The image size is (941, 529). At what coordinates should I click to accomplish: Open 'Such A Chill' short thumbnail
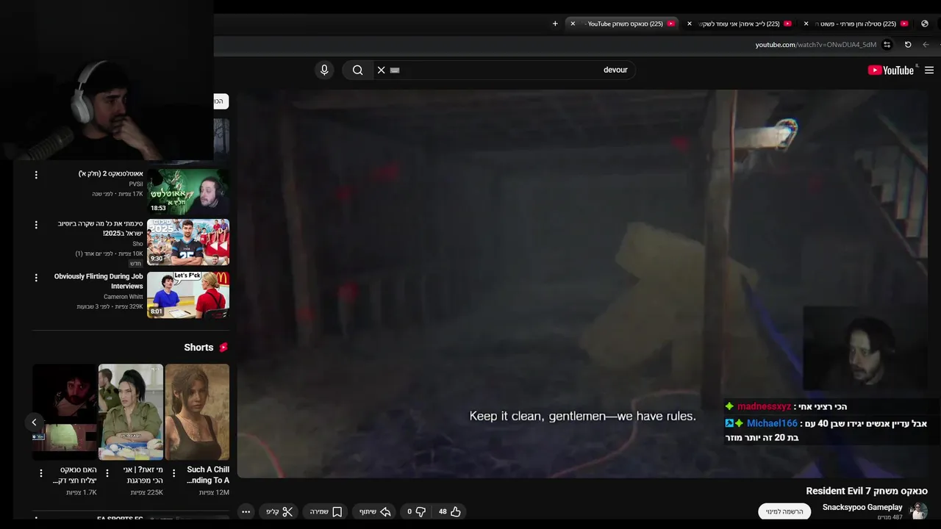(197, 412)
